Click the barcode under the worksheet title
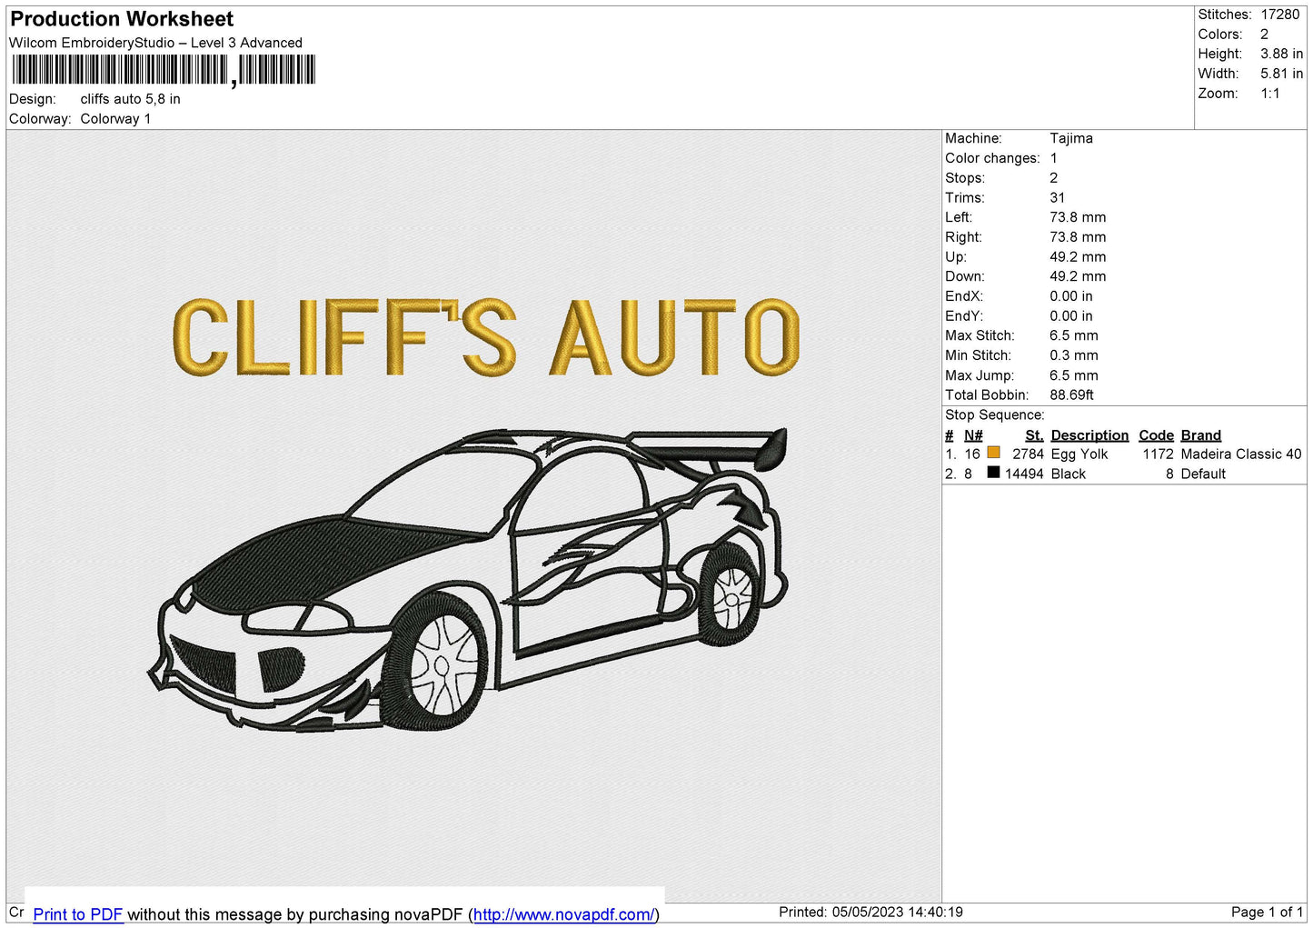Screen dimensions: 1313x928 [x=164, y=70]
